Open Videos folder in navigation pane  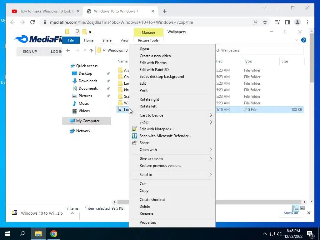tap(84, 111)
